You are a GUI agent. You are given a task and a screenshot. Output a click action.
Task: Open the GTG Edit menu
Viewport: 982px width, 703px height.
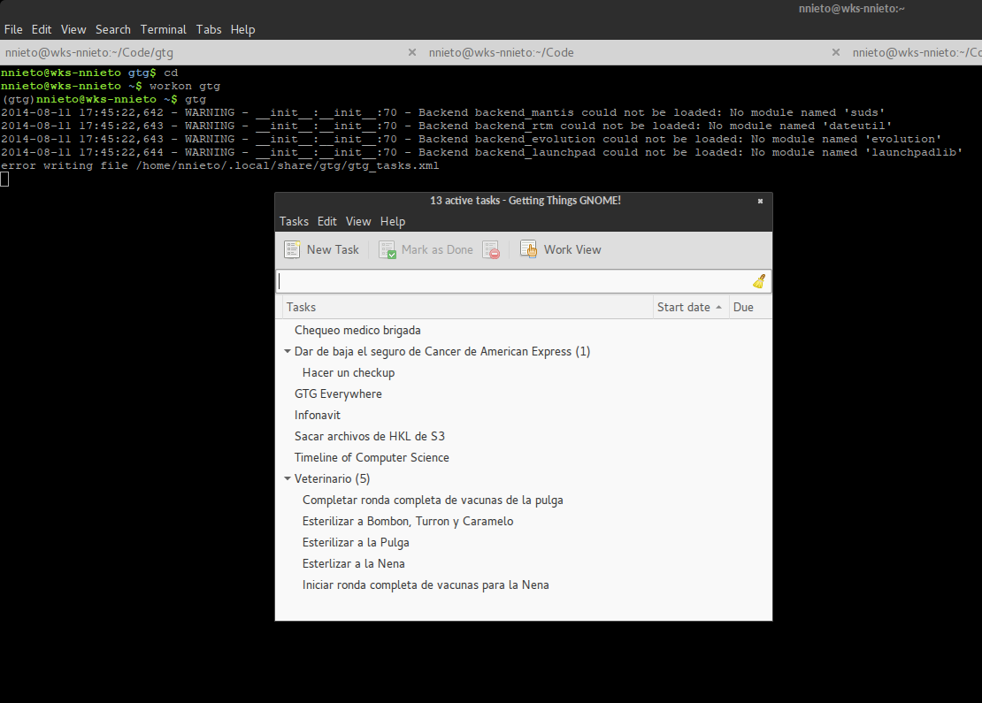coord(327,222)
